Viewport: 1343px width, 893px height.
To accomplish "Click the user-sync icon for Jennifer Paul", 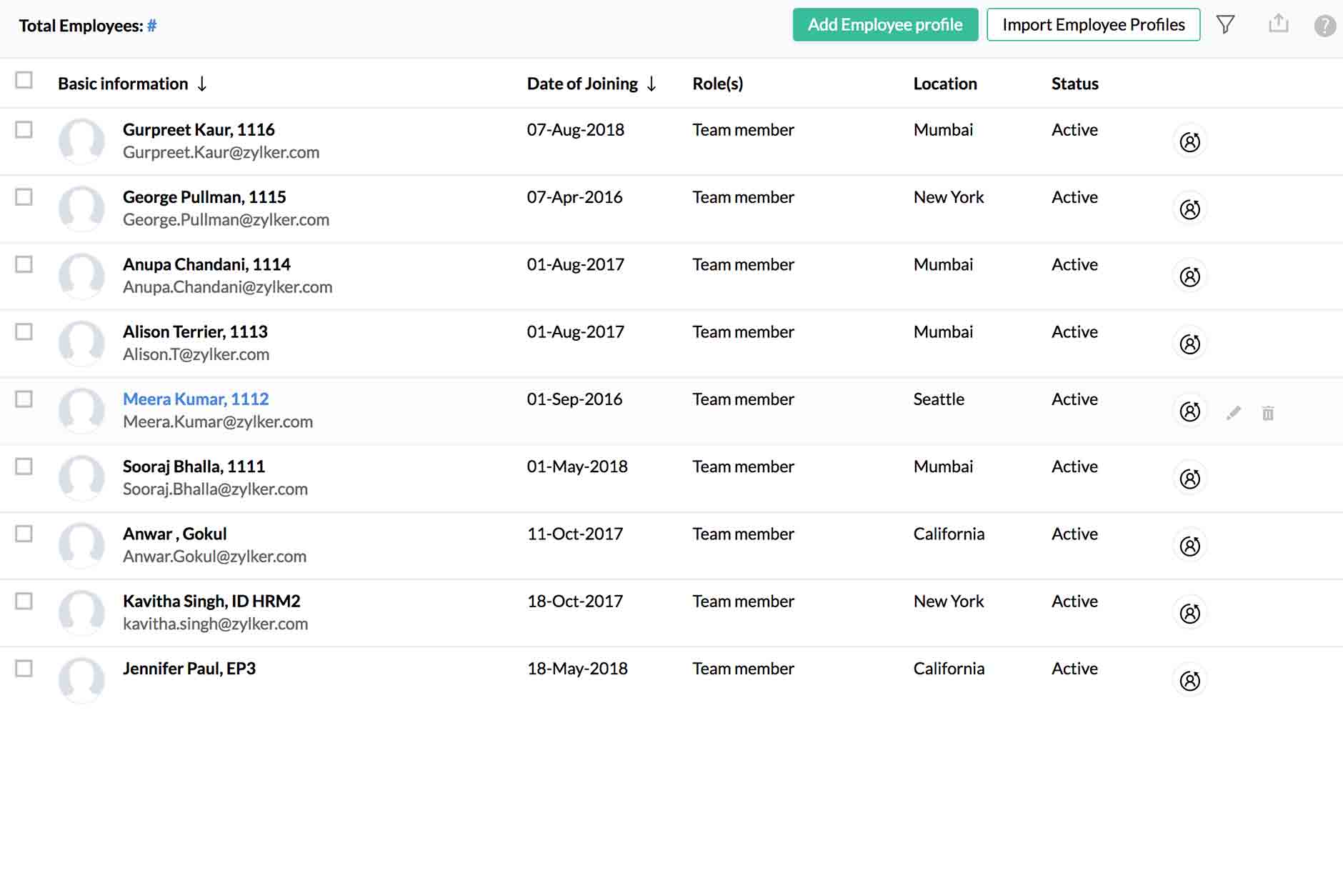I will 1189,680.
